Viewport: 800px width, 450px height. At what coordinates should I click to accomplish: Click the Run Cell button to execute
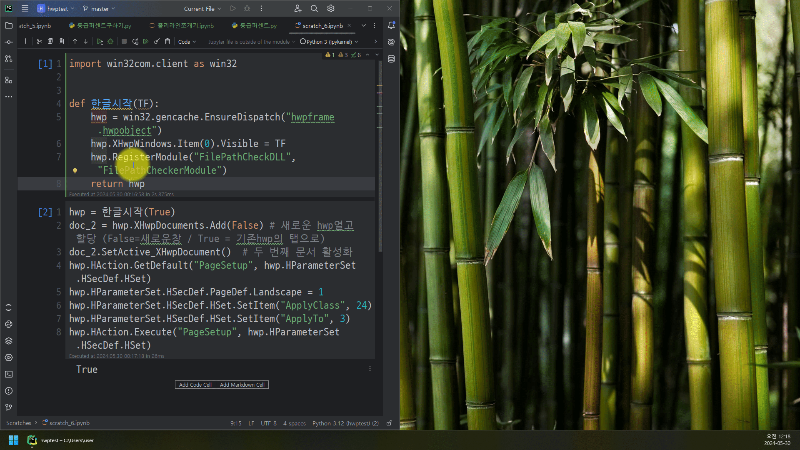[100, 42]
